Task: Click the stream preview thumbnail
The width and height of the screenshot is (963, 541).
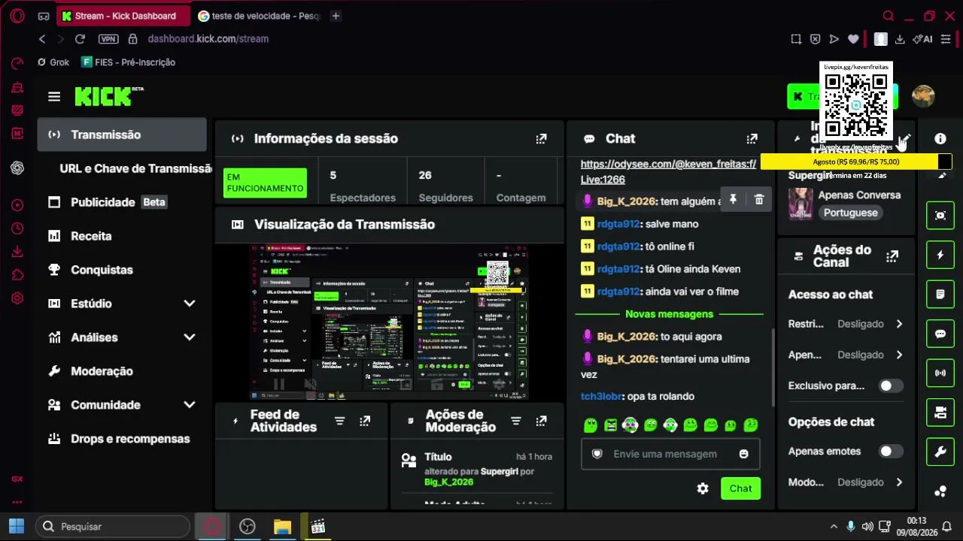Action: point(389,322)
